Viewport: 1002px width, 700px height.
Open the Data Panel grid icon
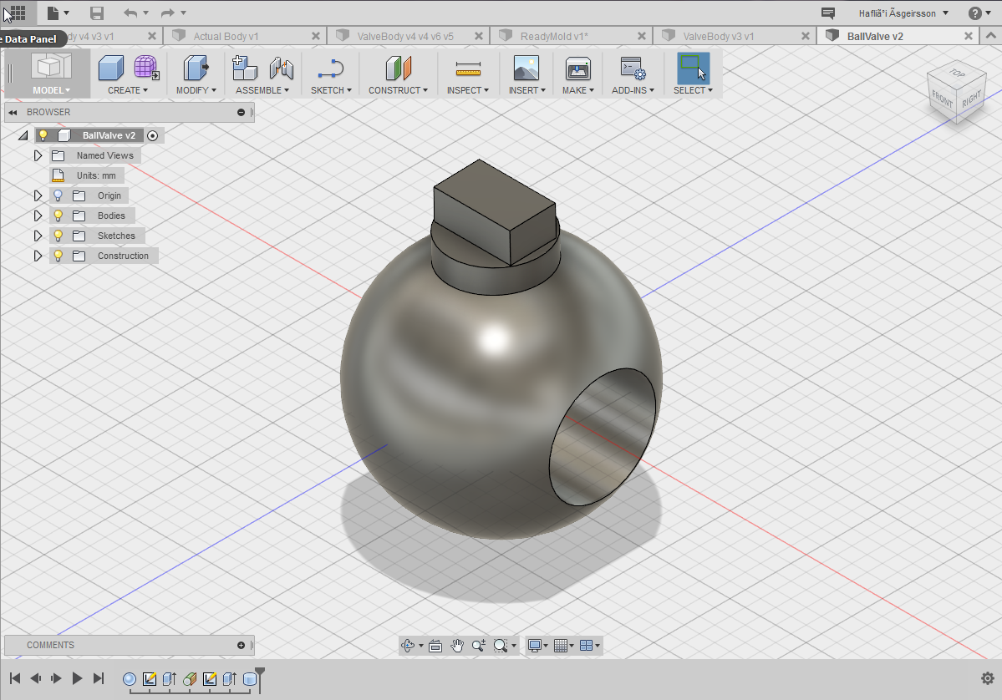18,13
